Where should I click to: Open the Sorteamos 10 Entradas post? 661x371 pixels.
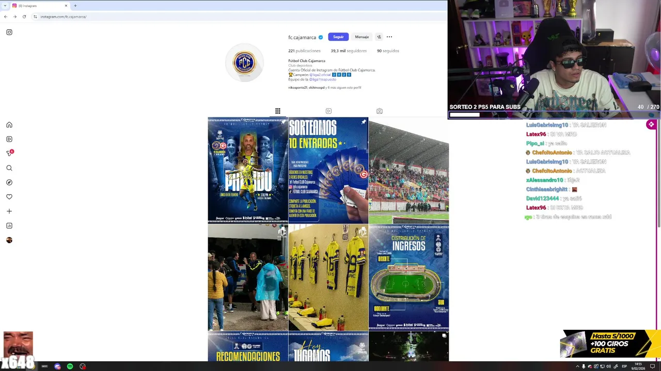pyautogui.click(x=328, y=170)
